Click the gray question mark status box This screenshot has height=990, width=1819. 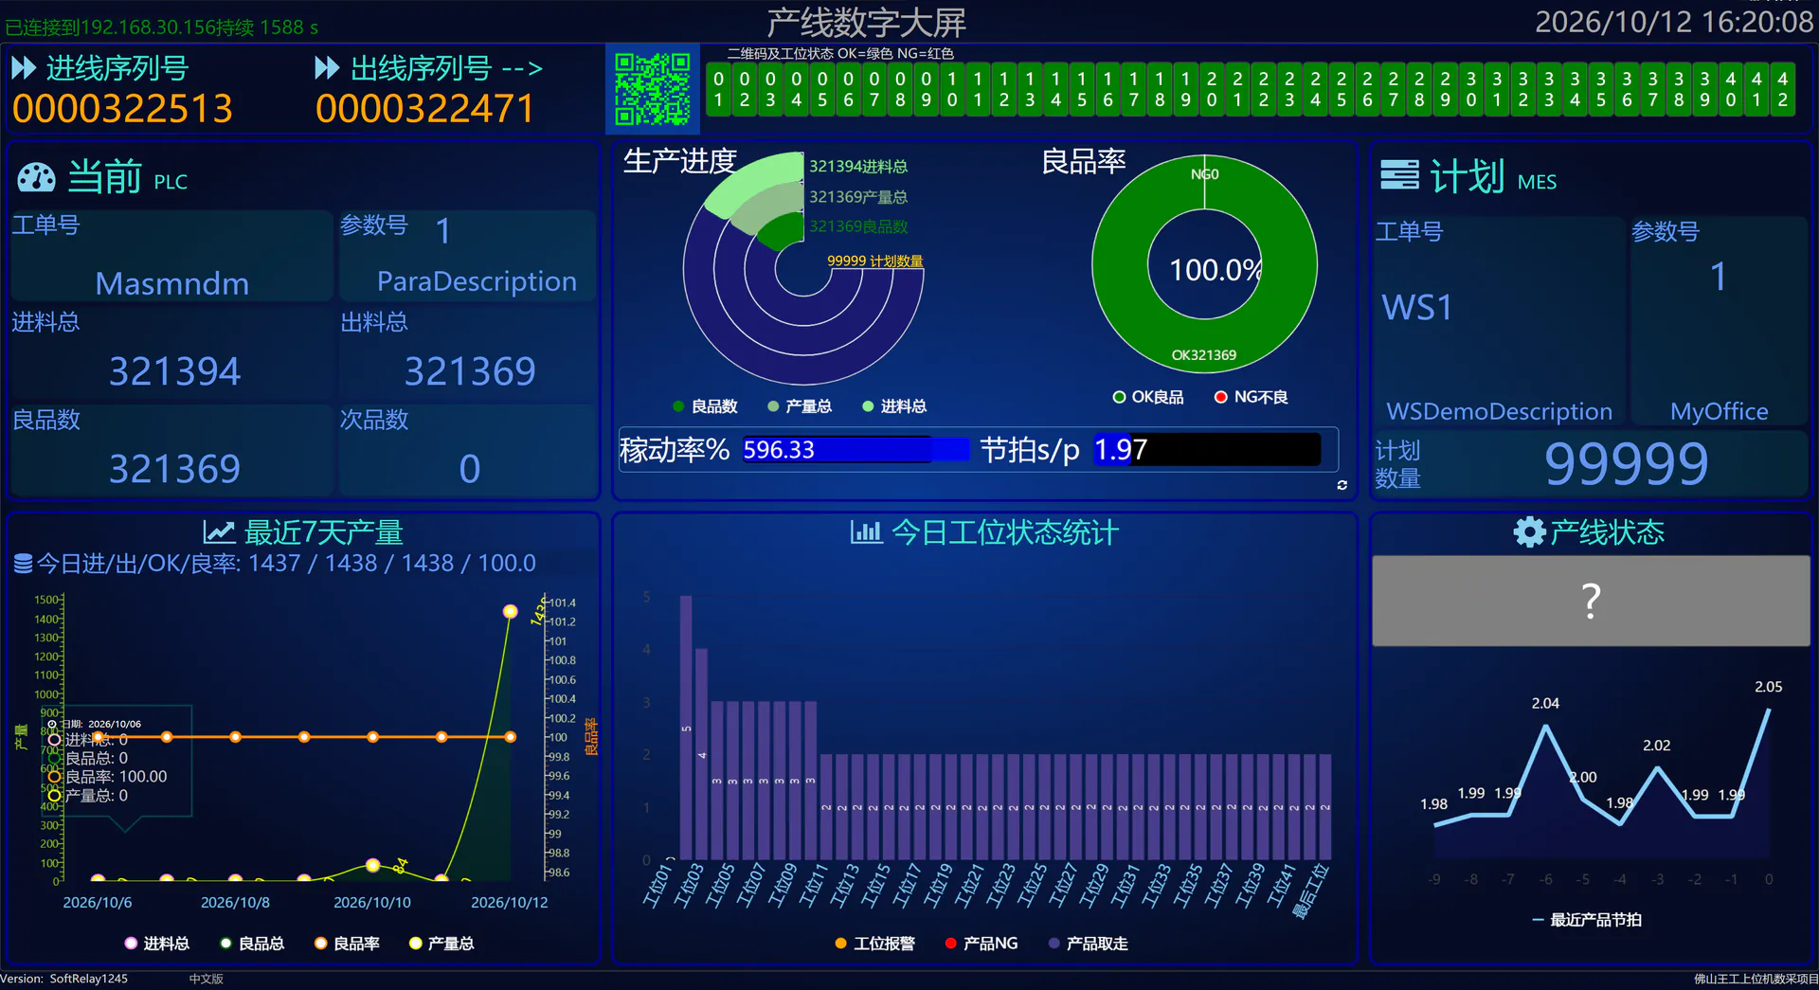pos(1591,601)
